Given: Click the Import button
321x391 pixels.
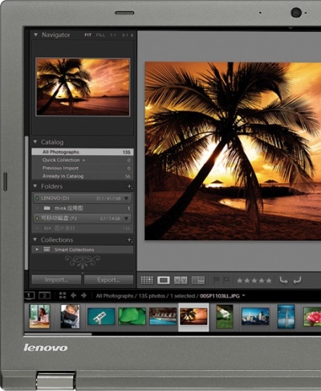Looking at the screenshot, I should pyautogui.click(x=56, y=279).
